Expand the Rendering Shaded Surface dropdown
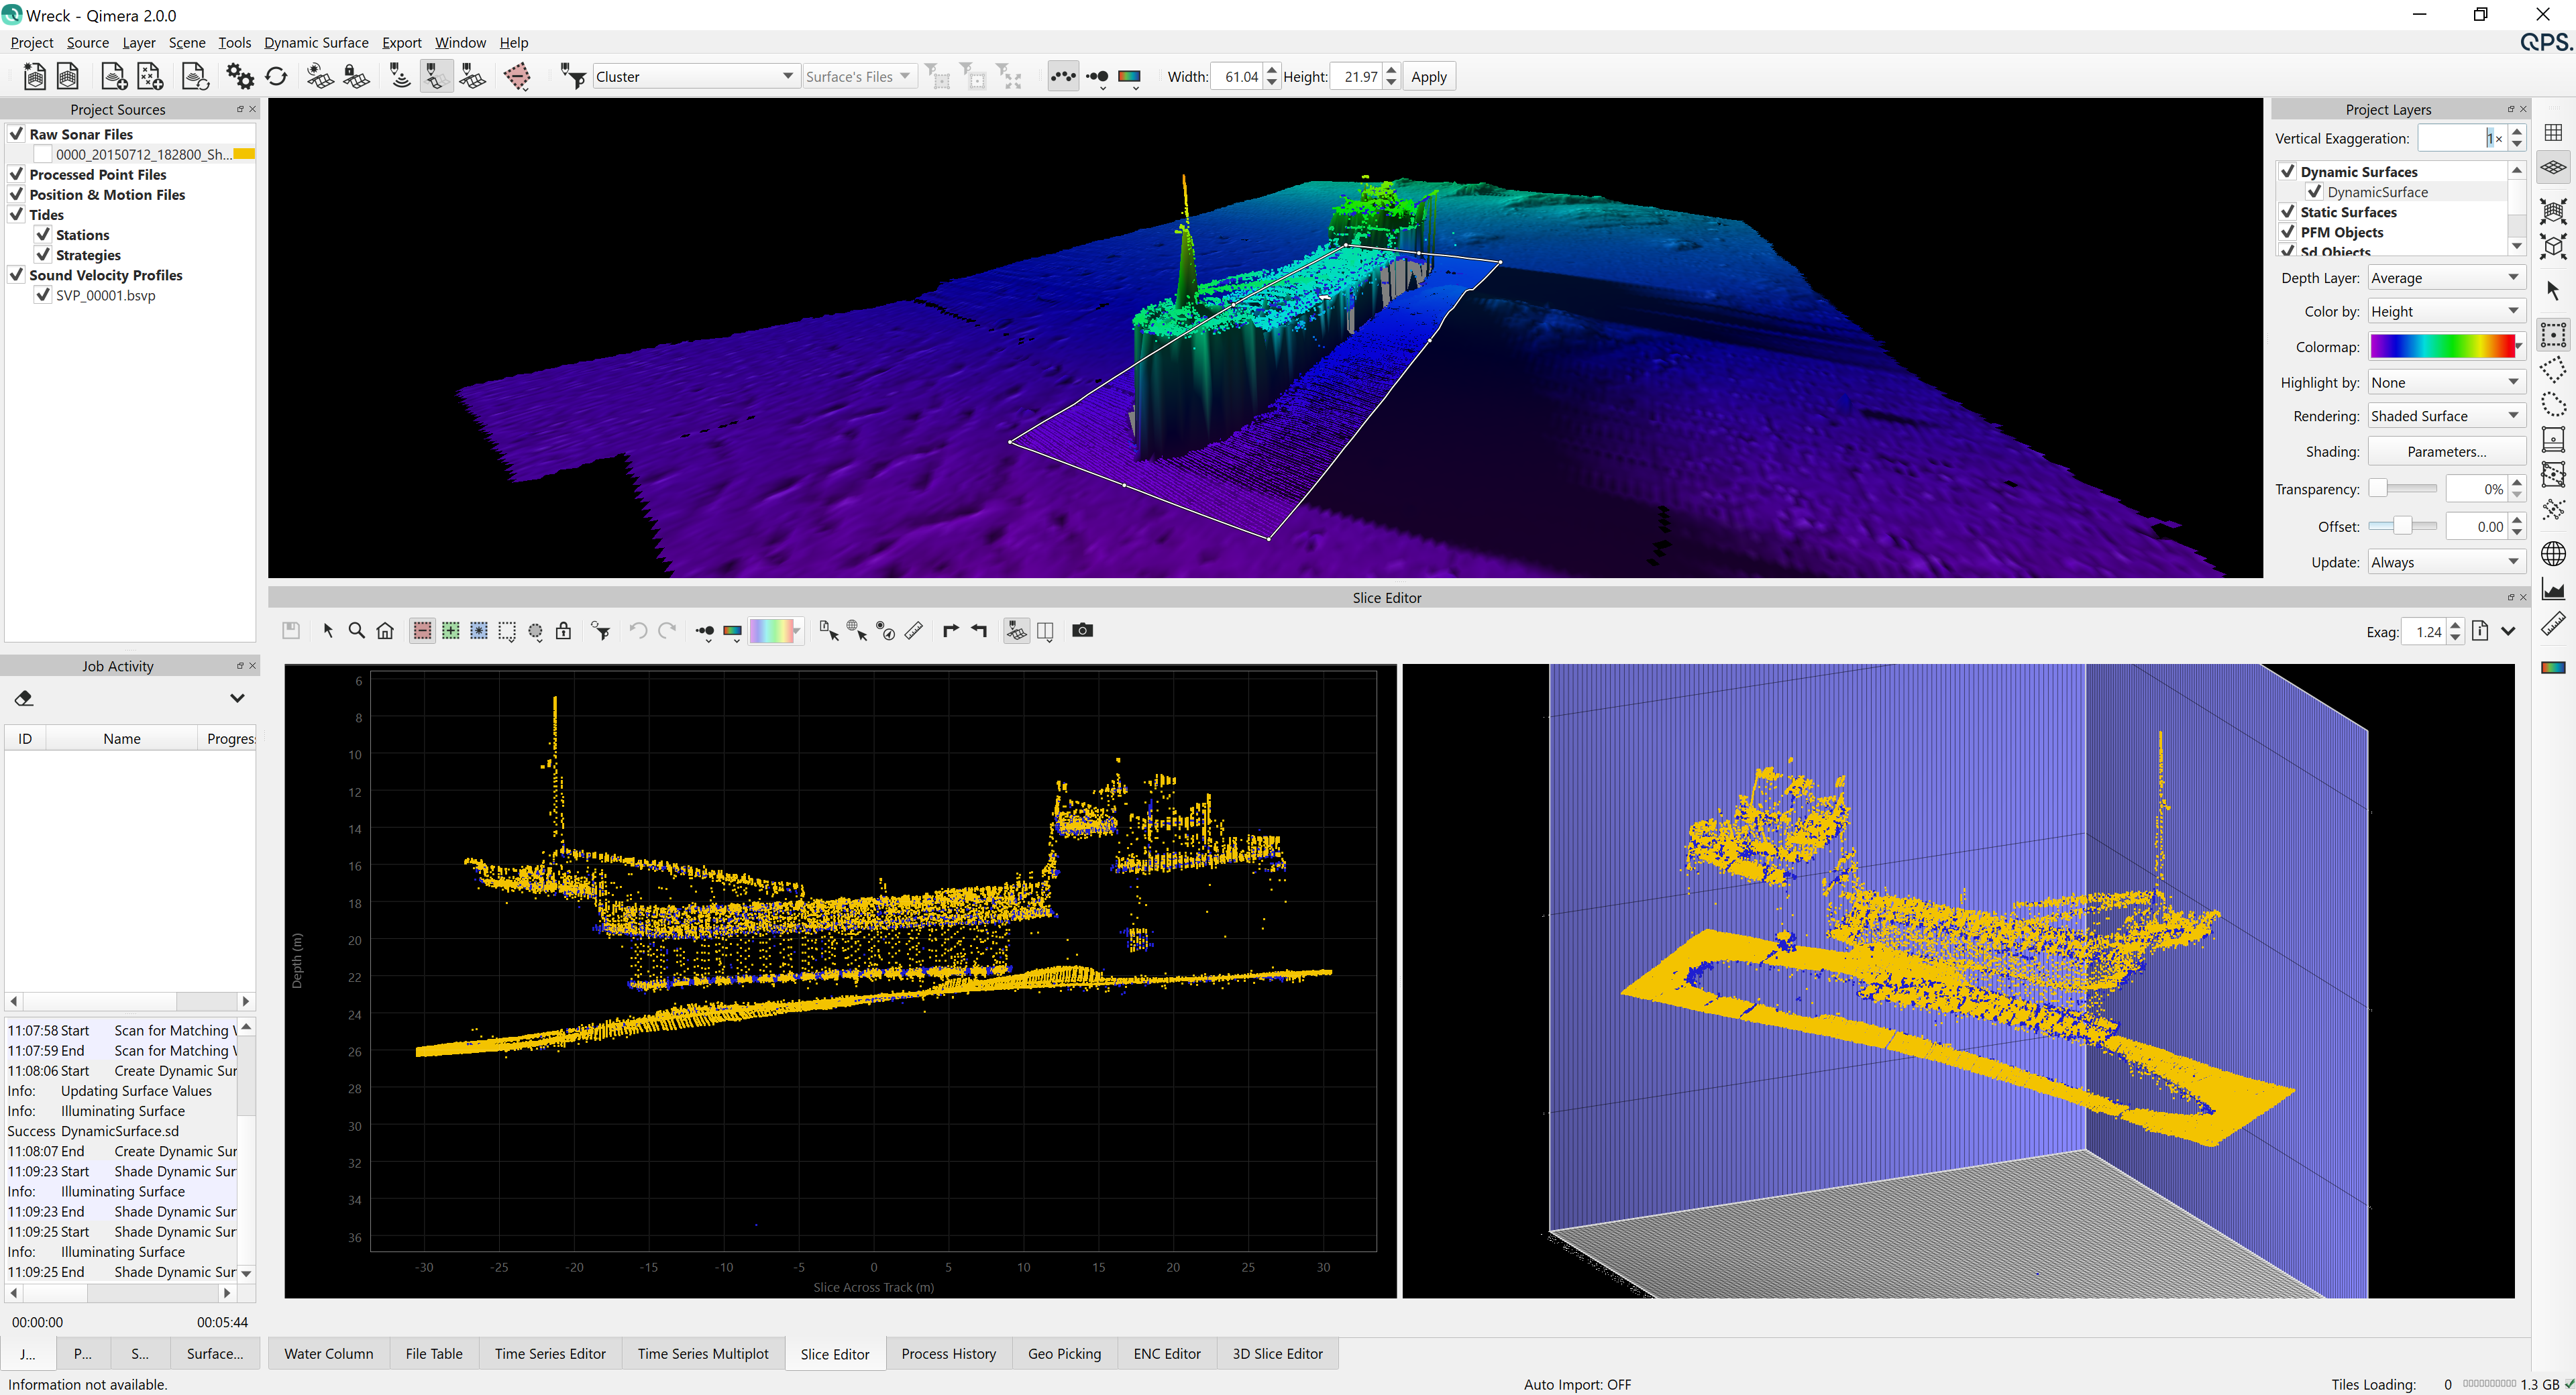Image resolution: width=2576 pixels, height=1395 pixels. click(x=2445, y=416)
